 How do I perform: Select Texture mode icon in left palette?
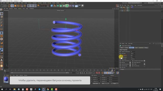pyautogui.click(x=2, y=17)
